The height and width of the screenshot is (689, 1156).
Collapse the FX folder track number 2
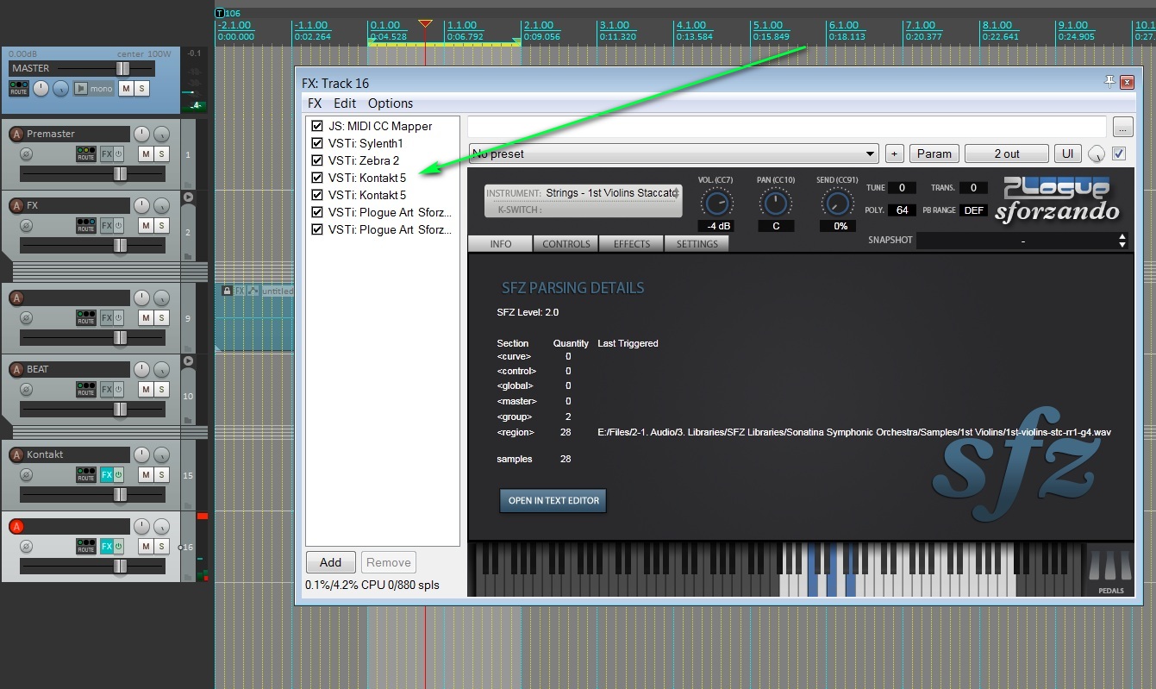click(188, 197)
